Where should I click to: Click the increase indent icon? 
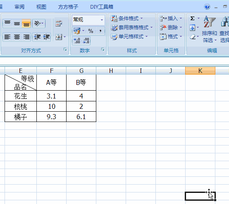coord(46,37)
